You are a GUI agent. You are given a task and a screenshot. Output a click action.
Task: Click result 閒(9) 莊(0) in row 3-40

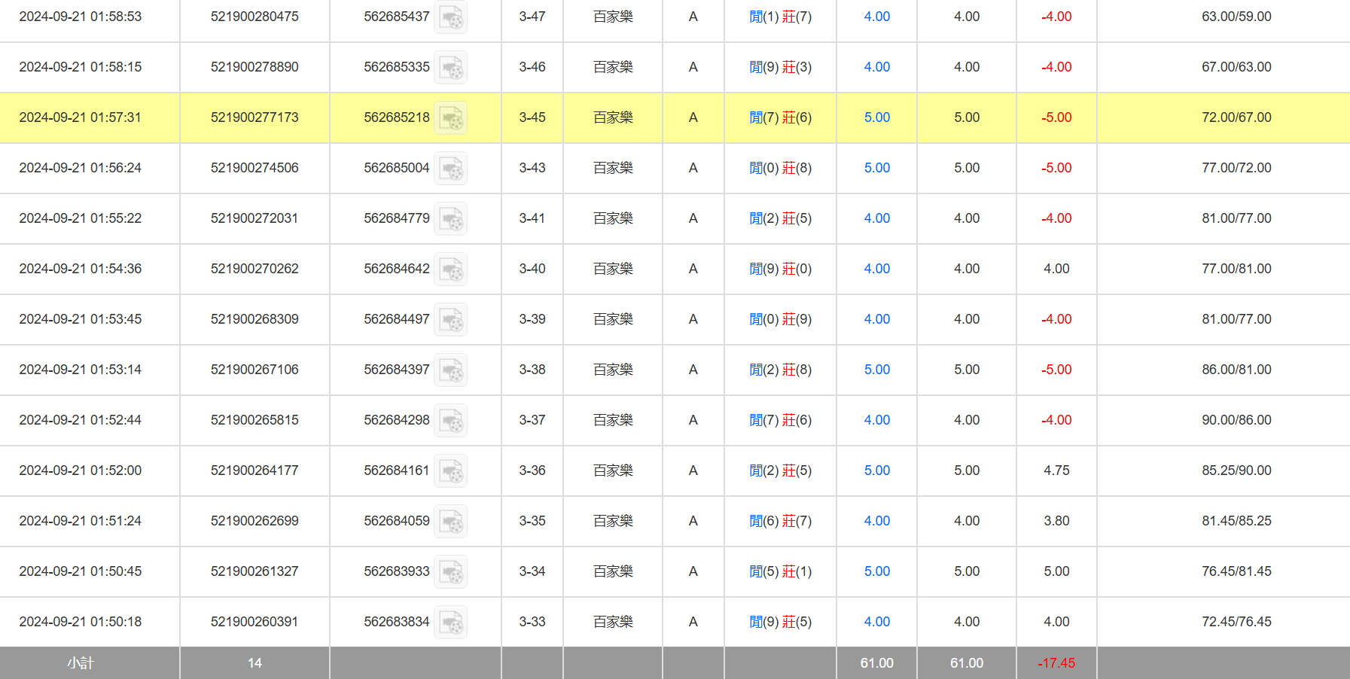(780, 269)
